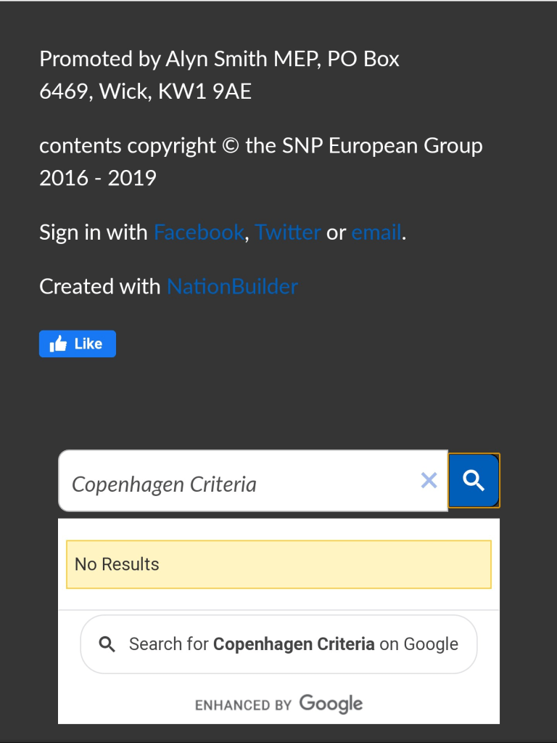Sign in using the email link

(x=376, y=232)
